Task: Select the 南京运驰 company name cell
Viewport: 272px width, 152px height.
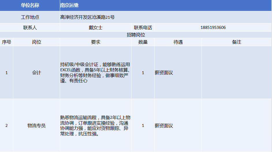Action: [x=69, y=5]
